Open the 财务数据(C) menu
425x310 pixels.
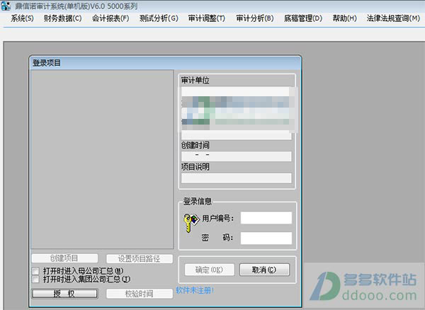[62, 18]
